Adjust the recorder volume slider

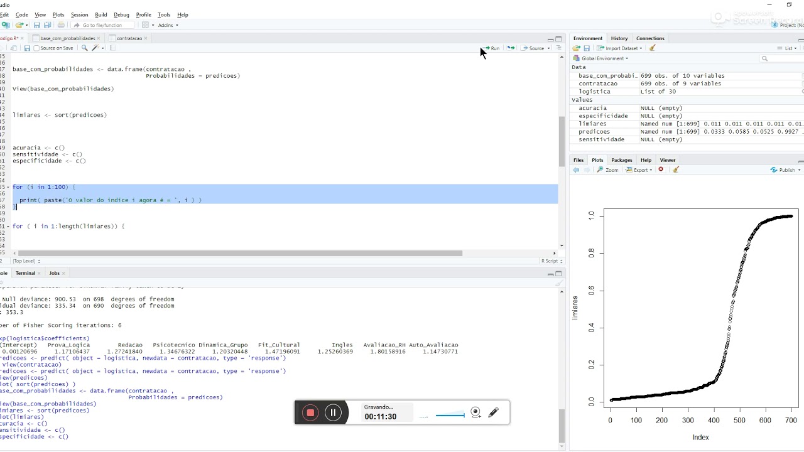[450, 414]
